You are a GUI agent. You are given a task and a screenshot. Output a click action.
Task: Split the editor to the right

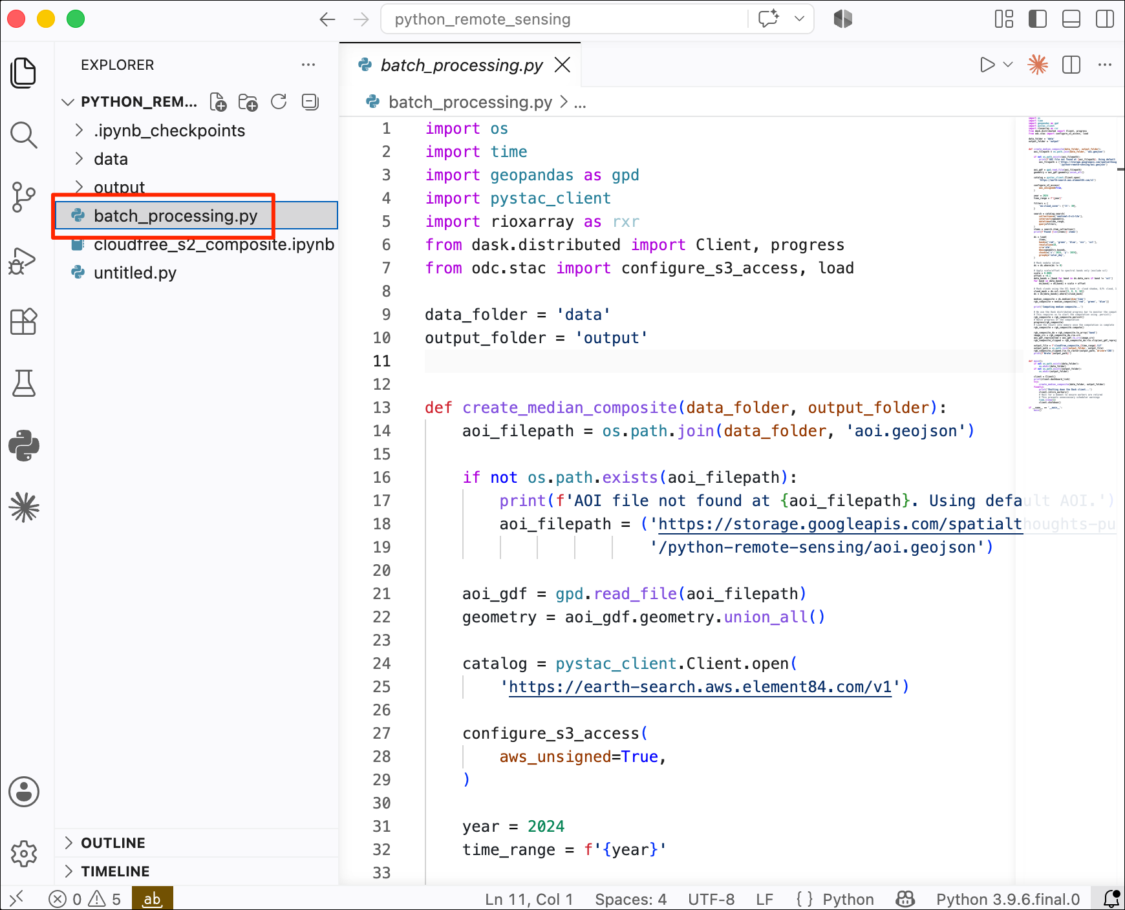[x=1071, y=65]
